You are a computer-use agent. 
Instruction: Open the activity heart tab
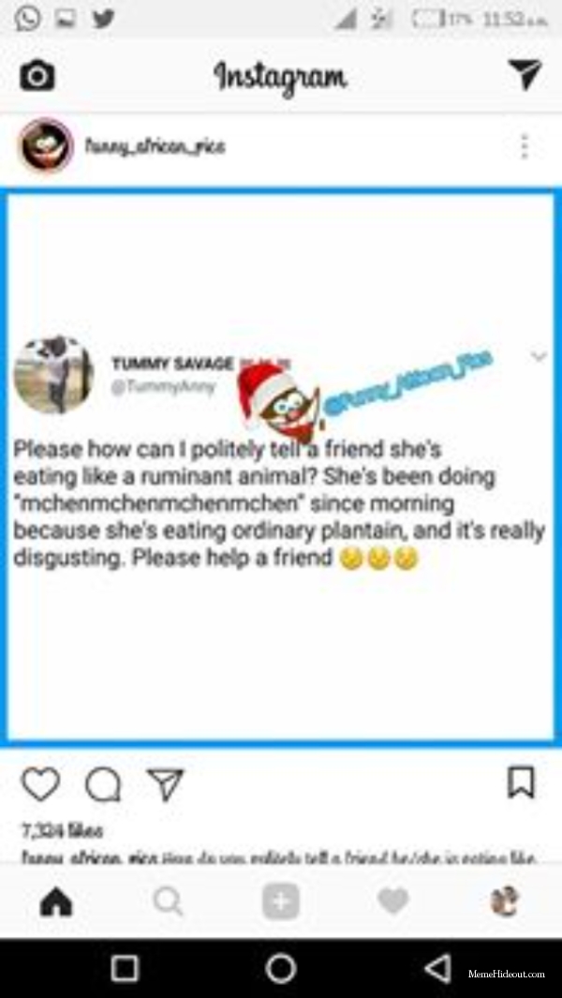[392, 901]
